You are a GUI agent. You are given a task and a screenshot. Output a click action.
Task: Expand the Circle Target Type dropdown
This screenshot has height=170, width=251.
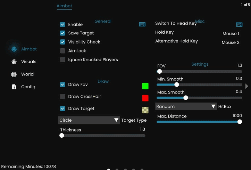tap(89, 120)
